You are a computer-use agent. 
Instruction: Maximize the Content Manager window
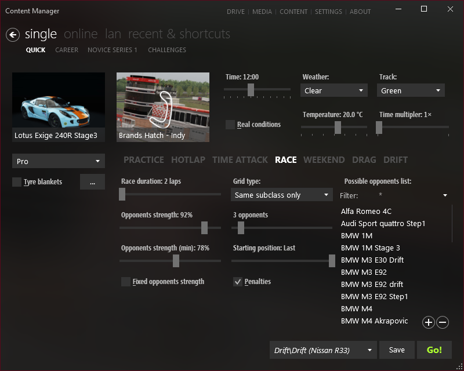click(x=424, y=9)
